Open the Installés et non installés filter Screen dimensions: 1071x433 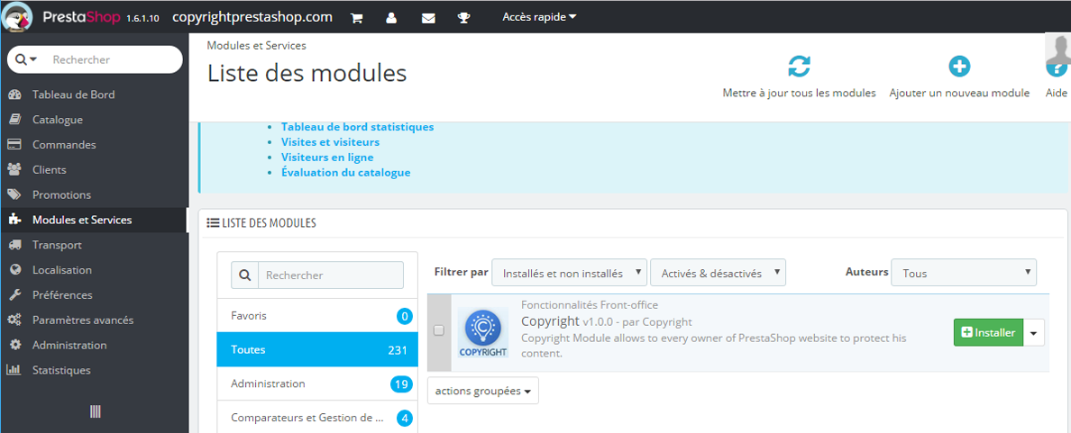tap(570, 273)
